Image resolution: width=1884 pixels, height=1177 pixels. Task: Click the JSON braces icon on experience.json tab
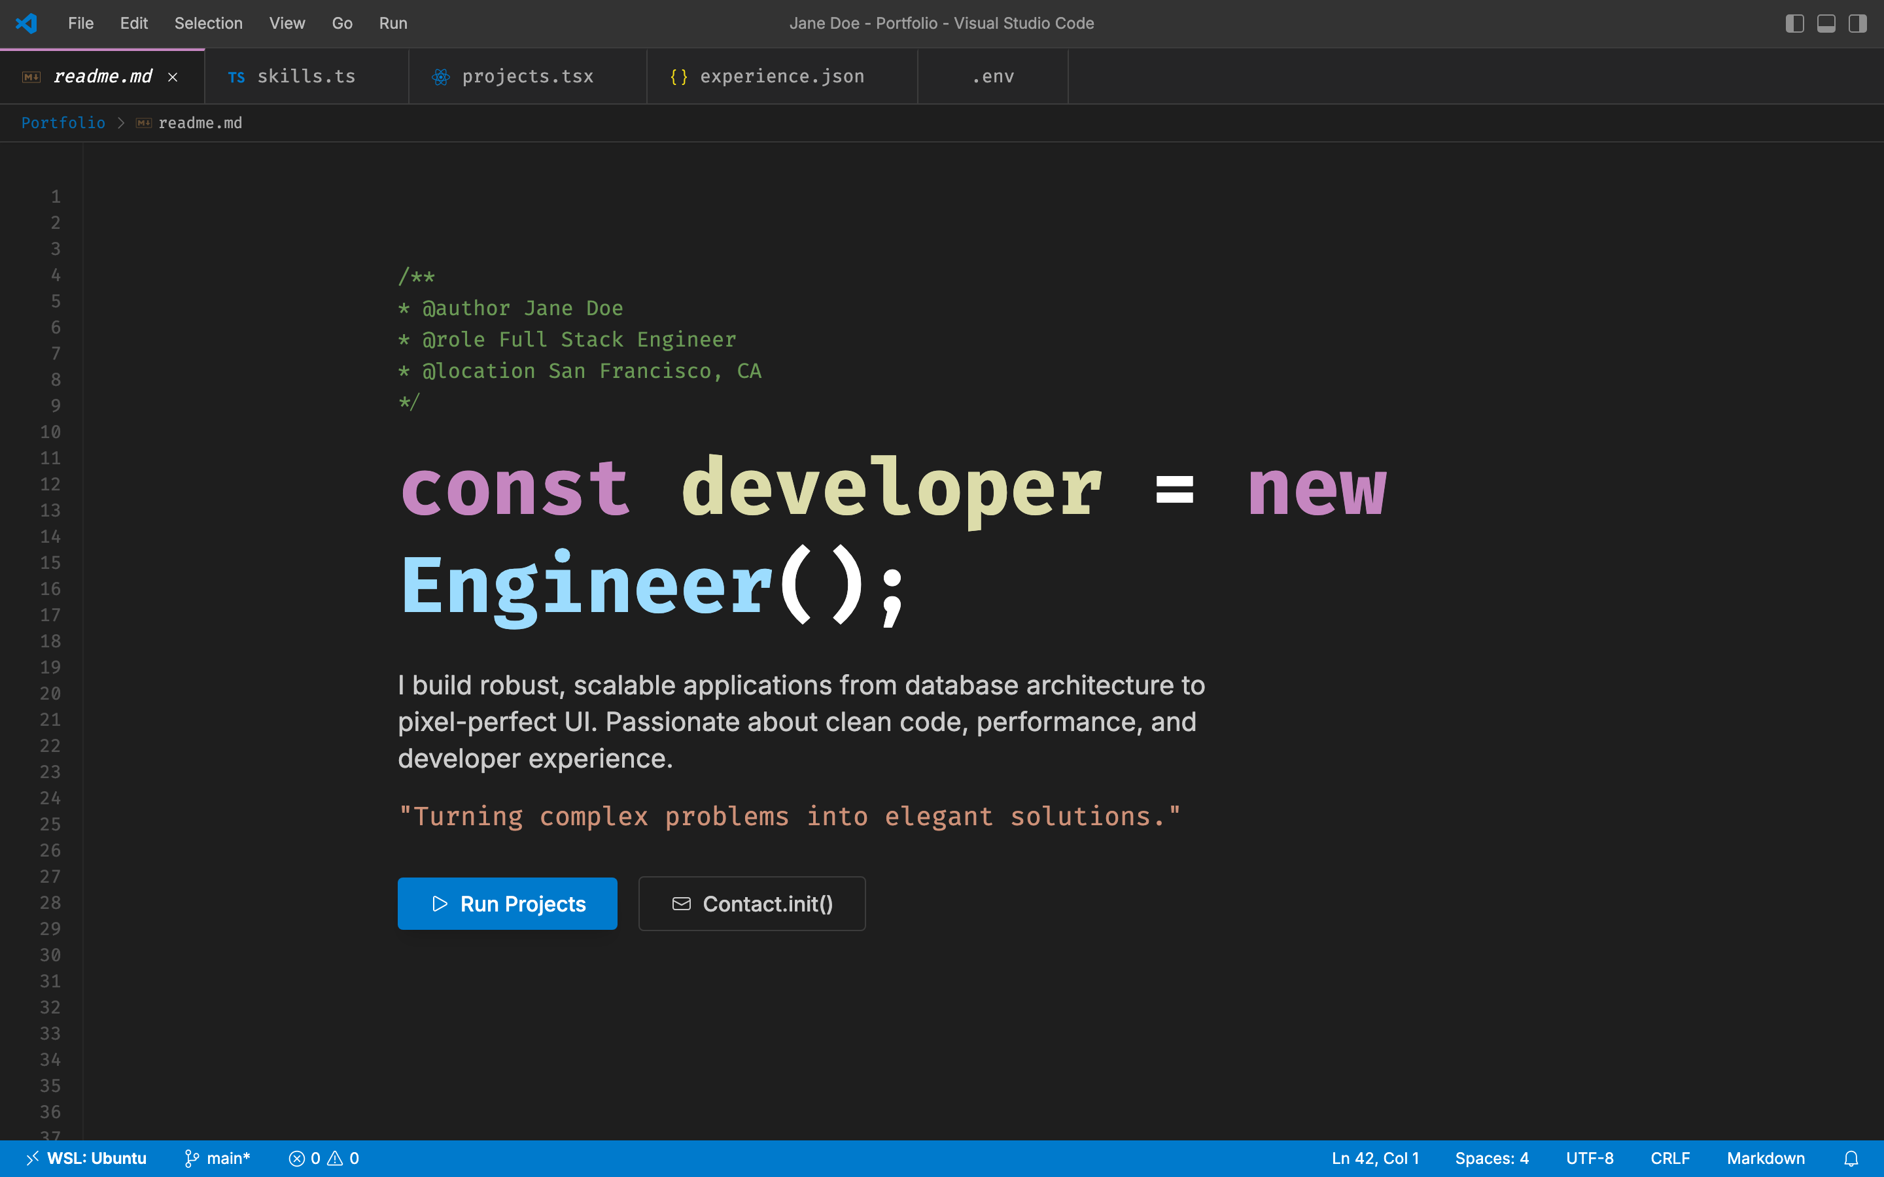(x=679, y=77)
